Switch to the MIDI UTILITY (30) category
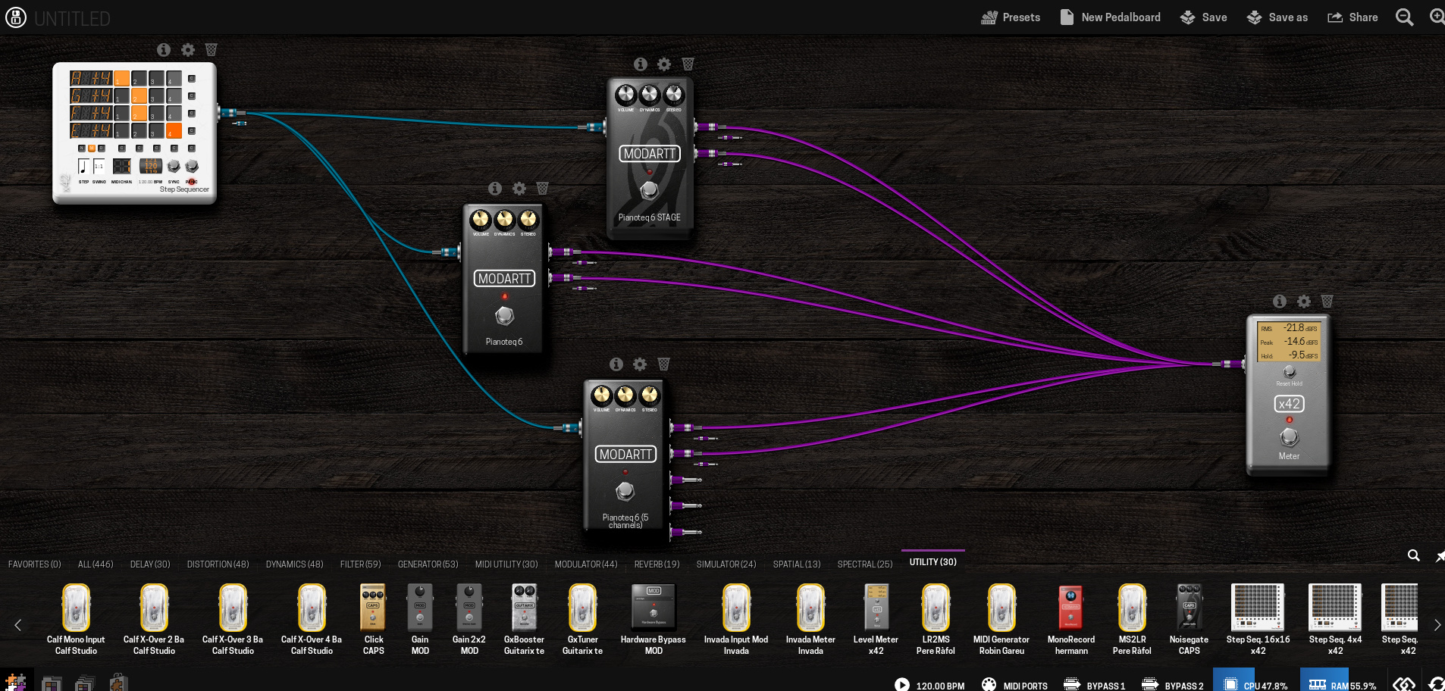 [x=506, y=564]
